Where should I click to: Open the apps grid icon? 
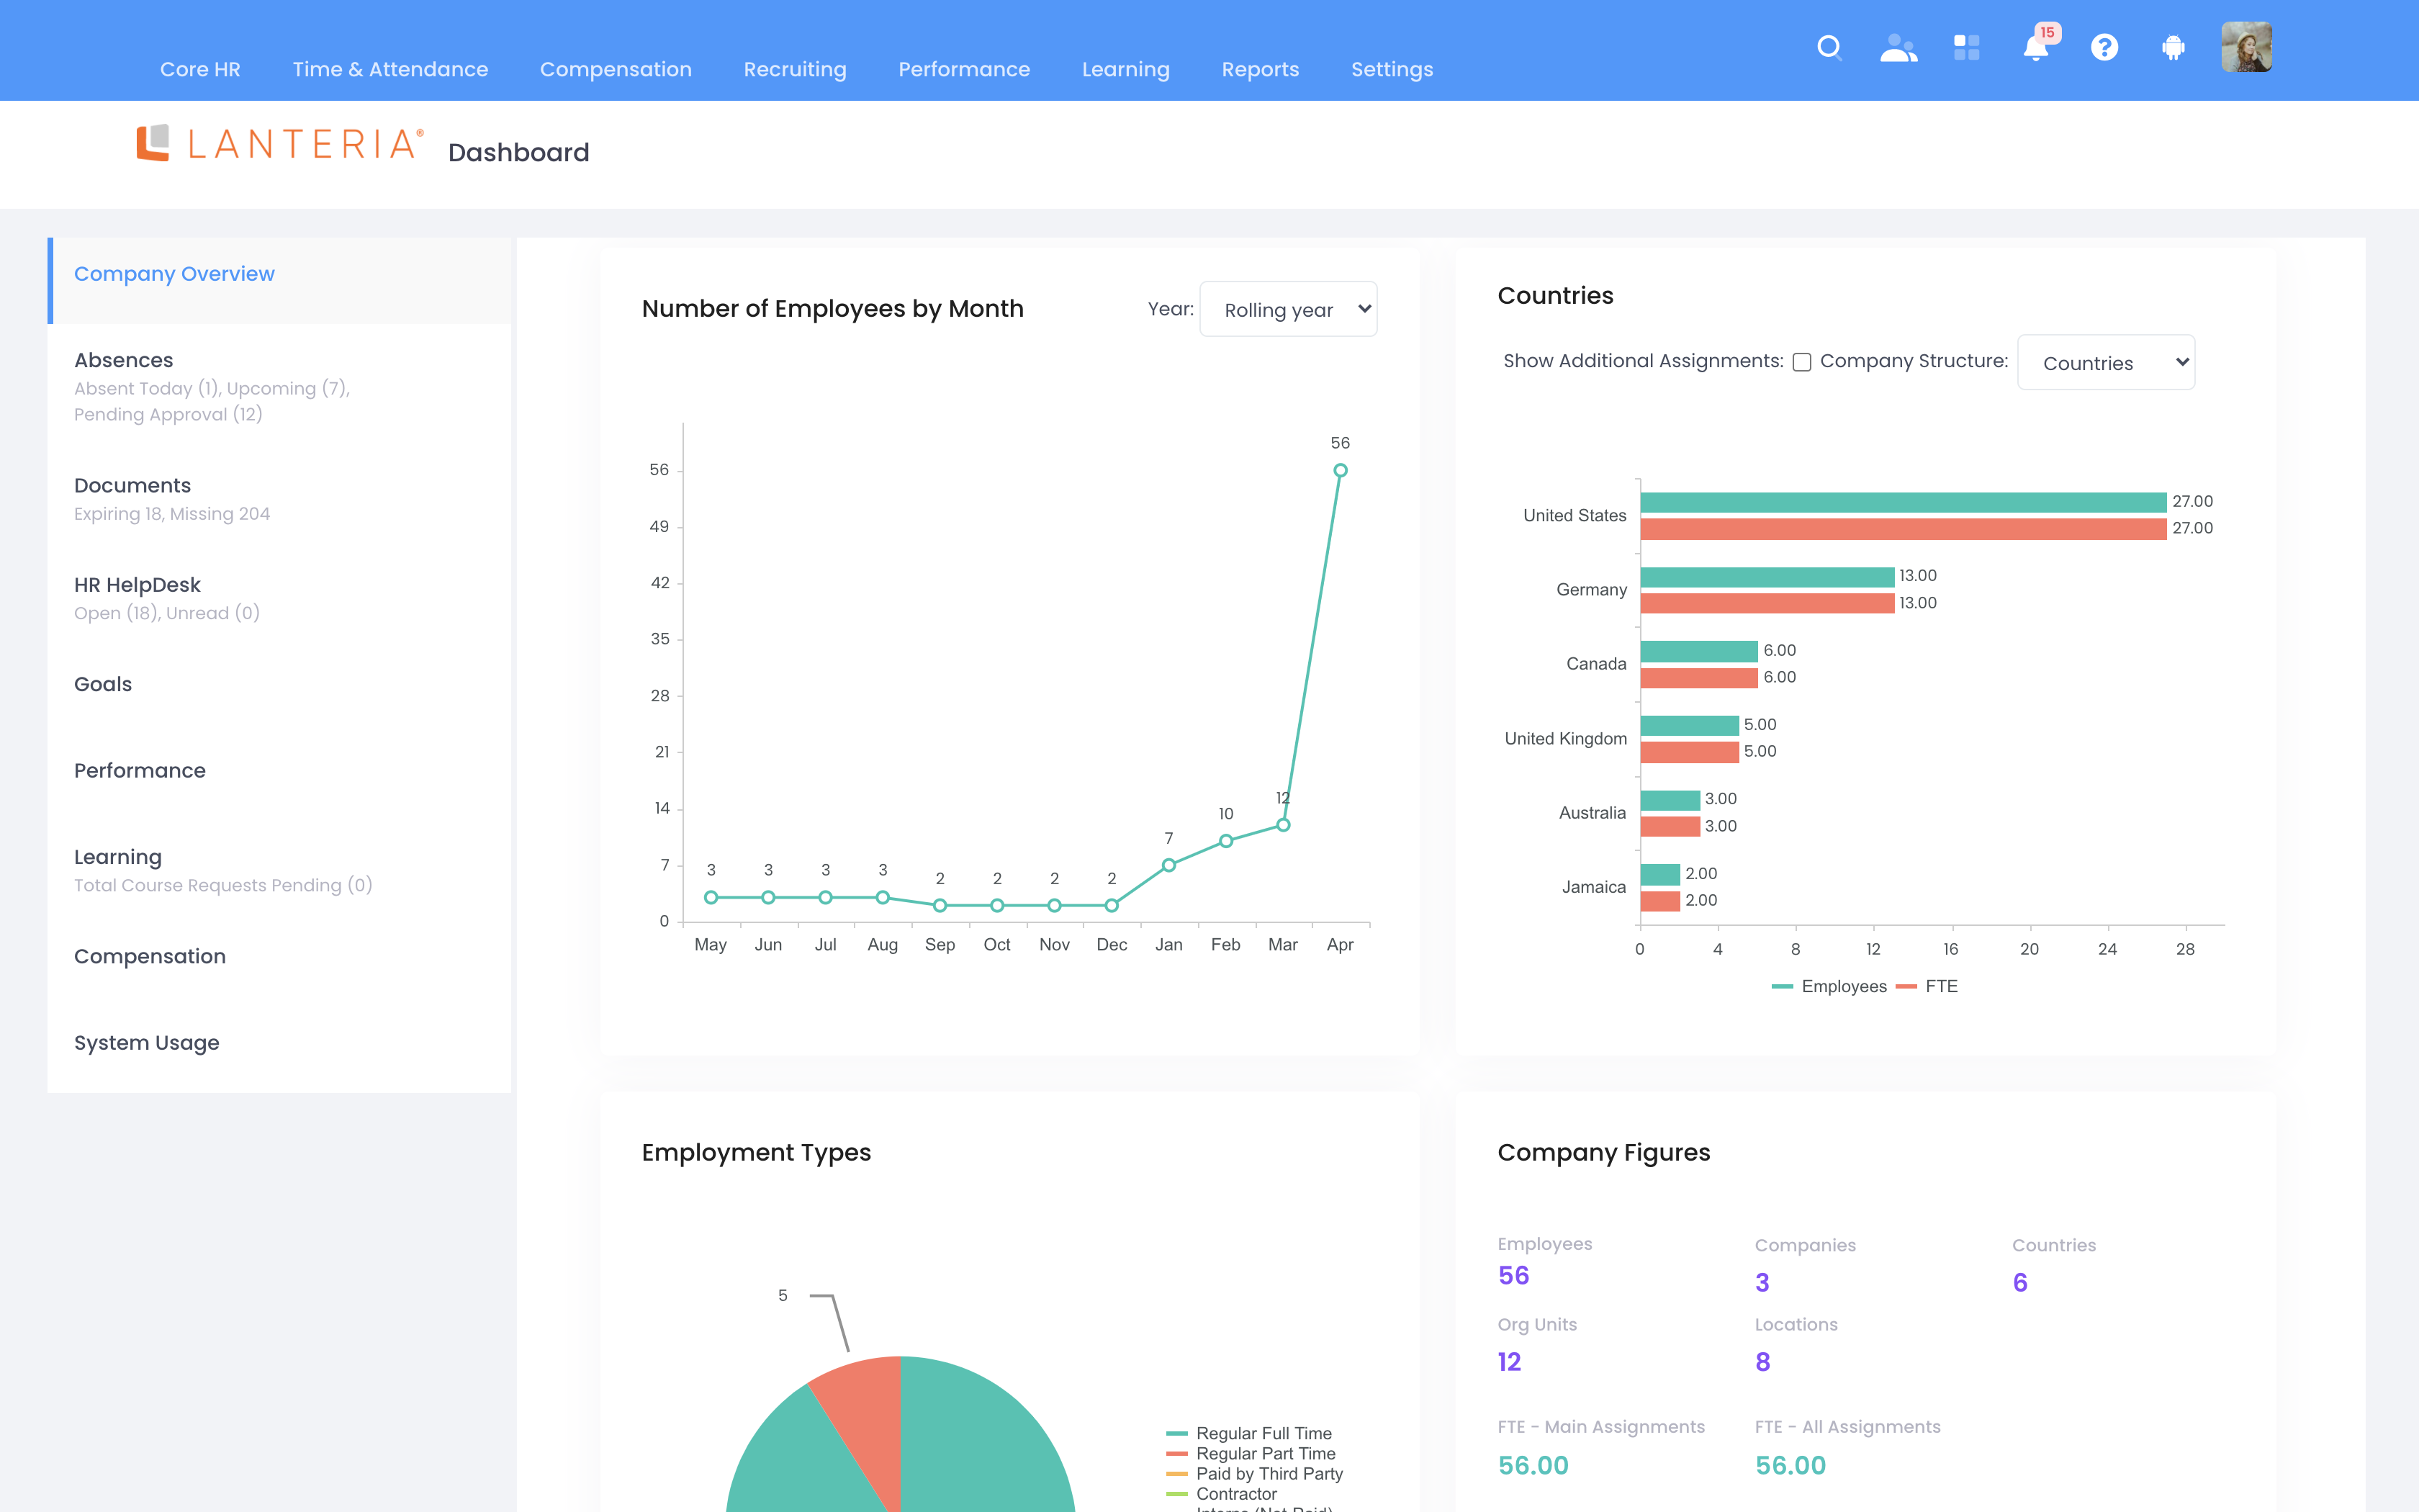pos(1967,47)
